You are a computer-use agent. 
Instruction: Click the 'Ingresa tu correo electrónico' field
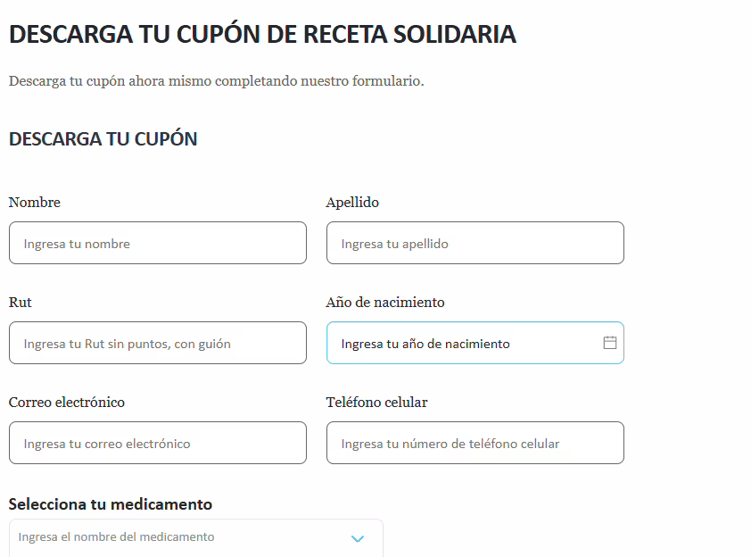click(158, 443)
